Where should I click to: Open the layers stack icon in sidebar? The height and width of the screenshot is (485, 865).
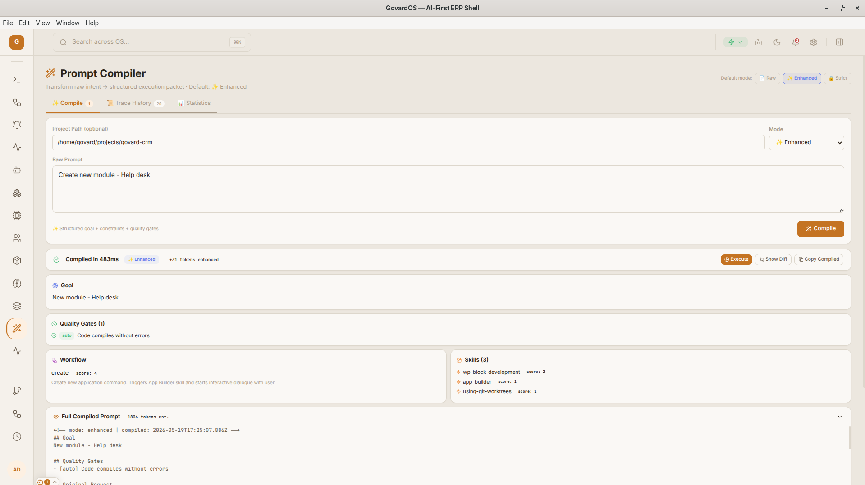(x=17, y=306)
